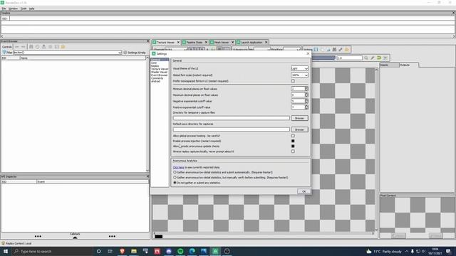Click the Name column header in Event Browser

(x=83, y=58)
